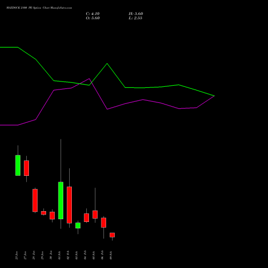Image resolution: width=268 pixels, height=268 pixels.
Task: Click the 04 Feb date label
Action: 85,255
